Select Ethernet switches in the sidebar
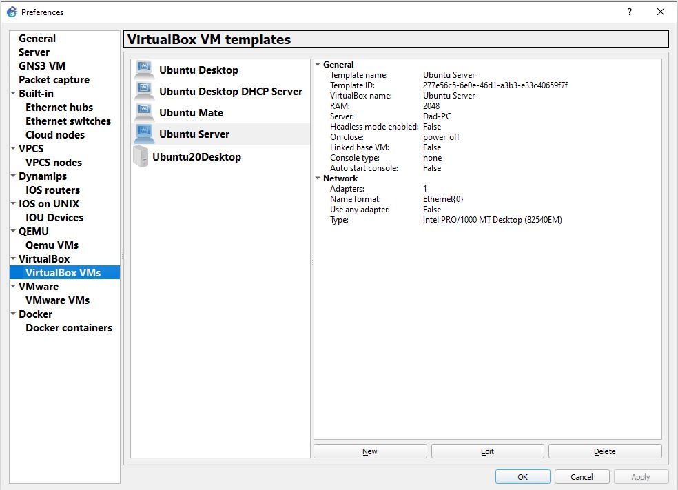 tap(68, 121)
